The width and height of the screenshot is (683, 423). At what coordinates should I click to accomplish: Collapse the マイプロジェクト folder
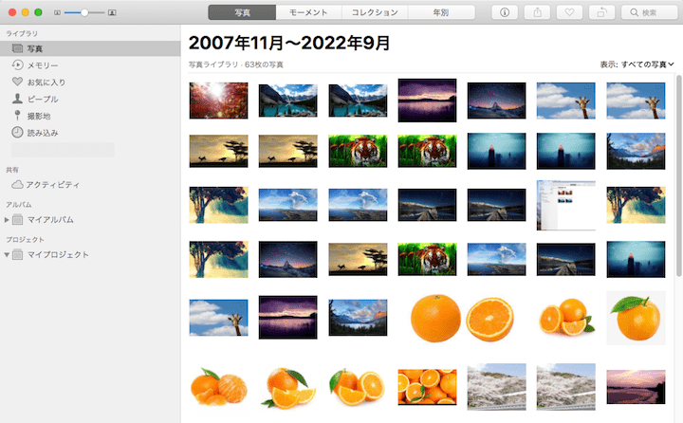point(8,255)
